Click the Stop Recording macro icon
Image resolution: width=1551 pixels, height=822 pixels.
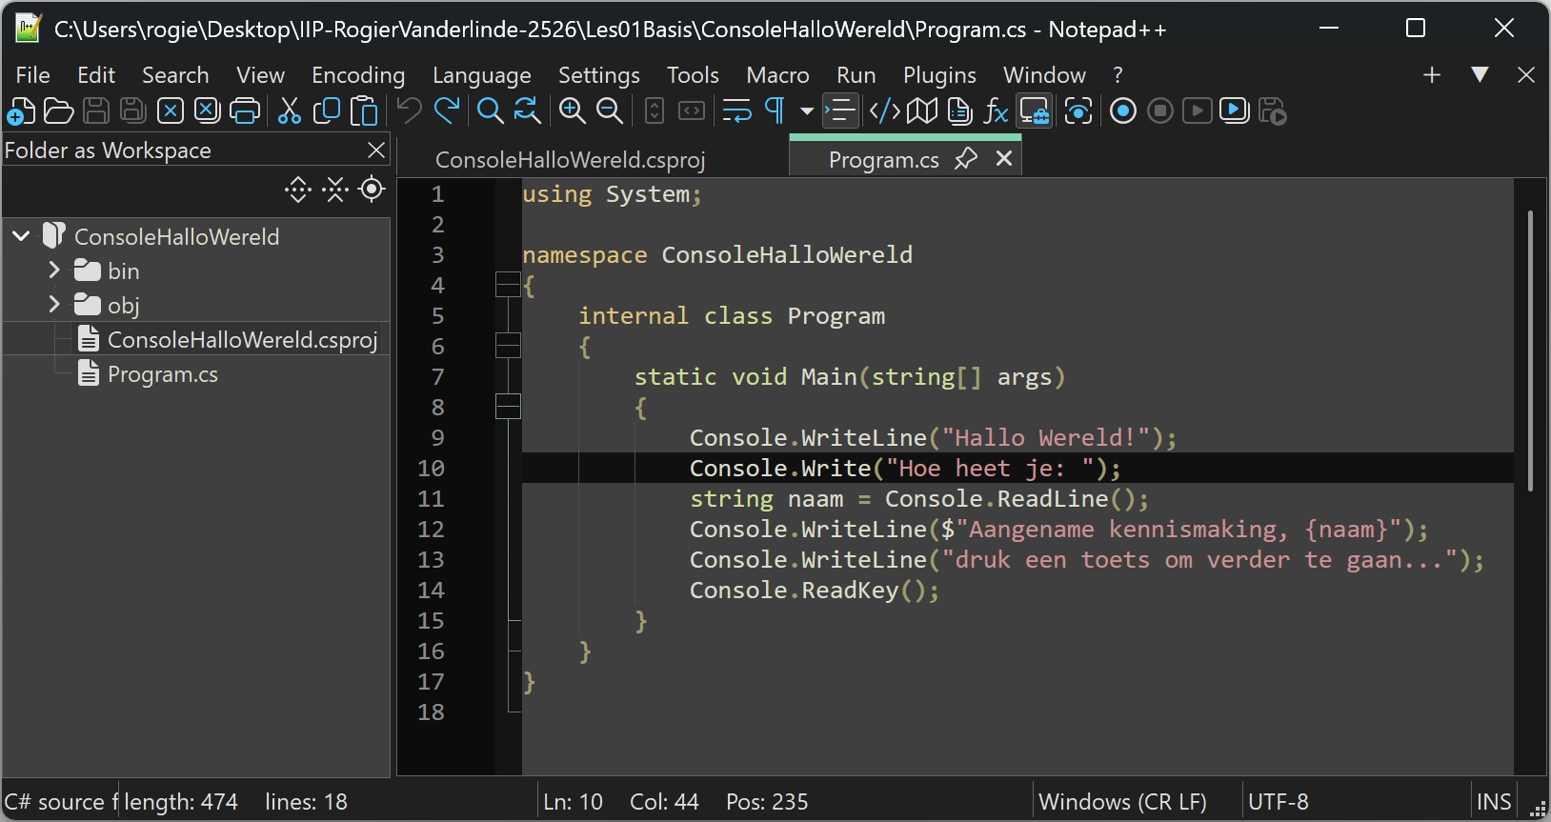click(x=1160, y=111)
